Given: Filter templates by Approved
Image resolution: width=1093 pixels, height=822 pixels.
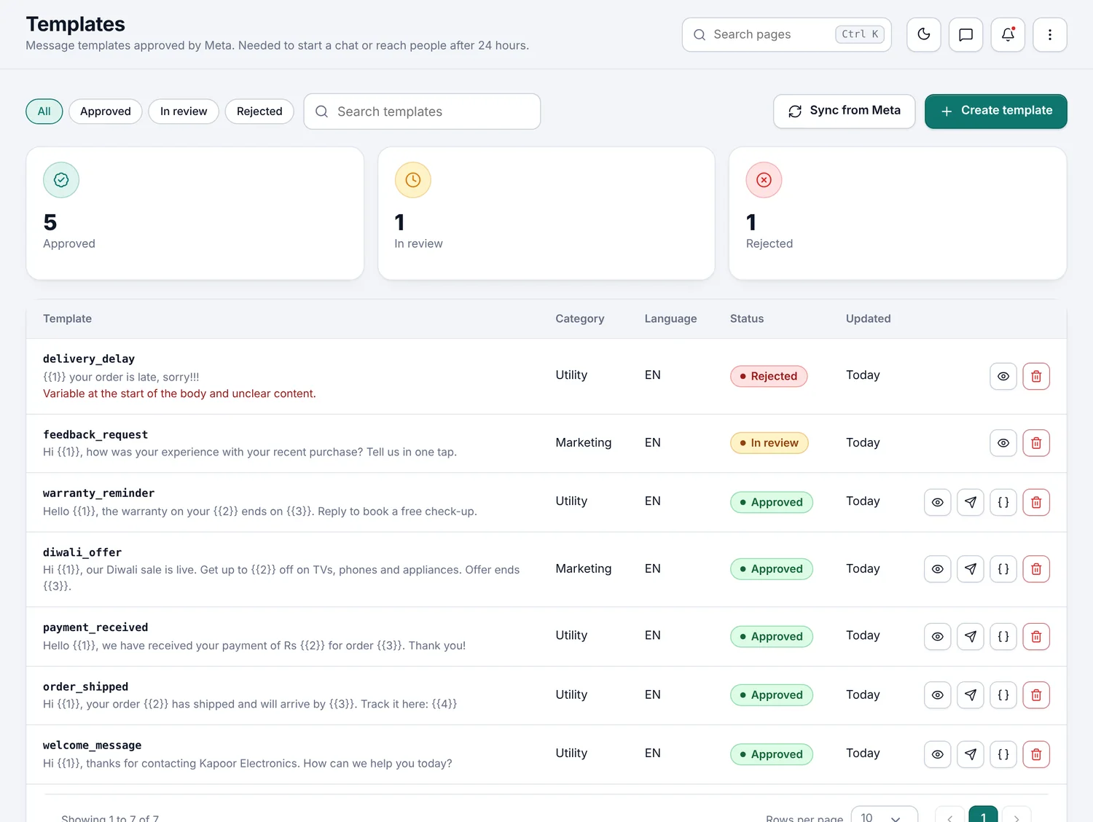Looking at the screenshot, I should click(106, 111).
